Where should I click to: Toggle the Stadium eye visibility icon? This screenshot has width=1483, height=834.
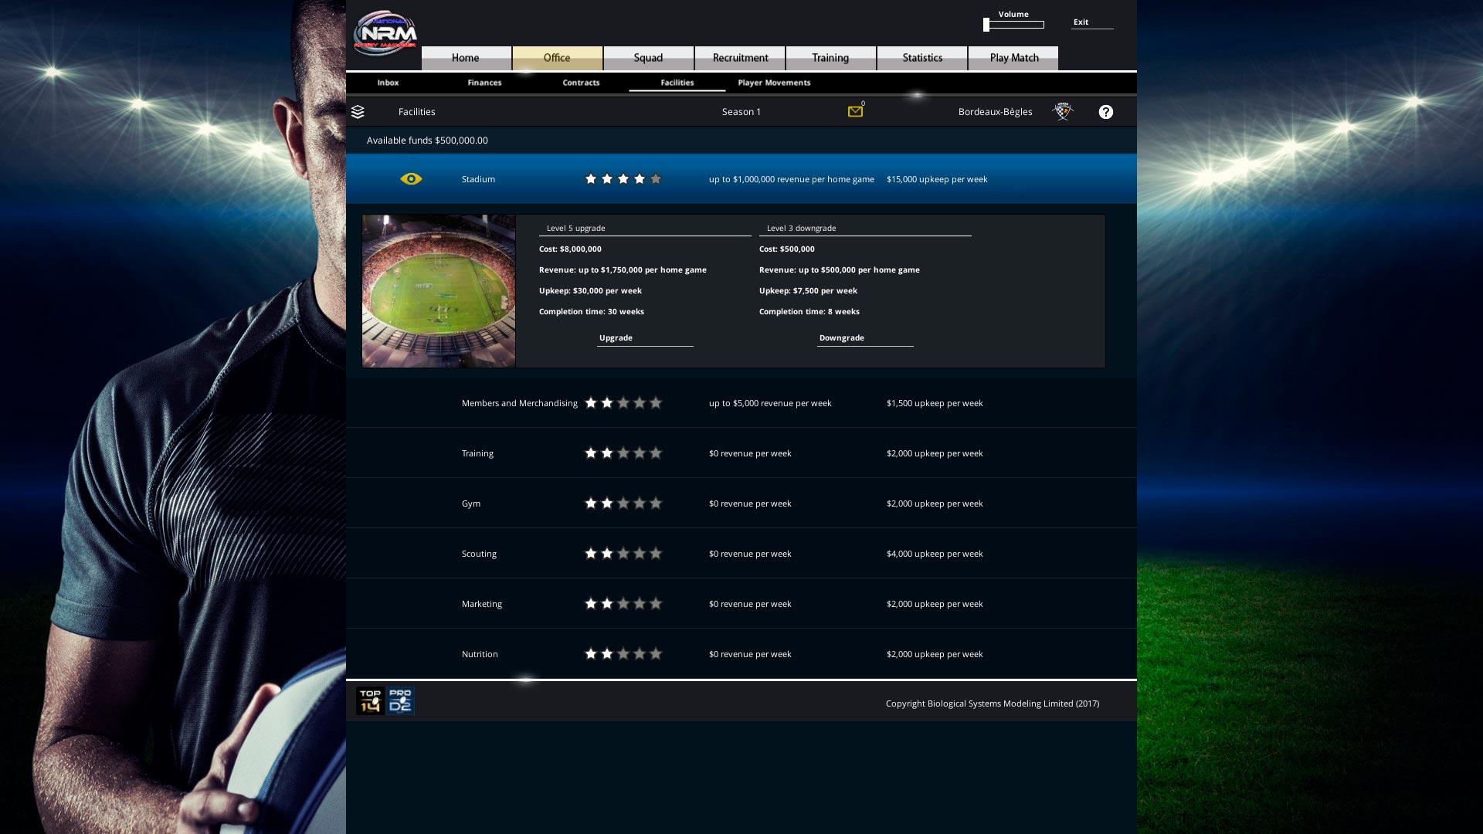(411, 179)
